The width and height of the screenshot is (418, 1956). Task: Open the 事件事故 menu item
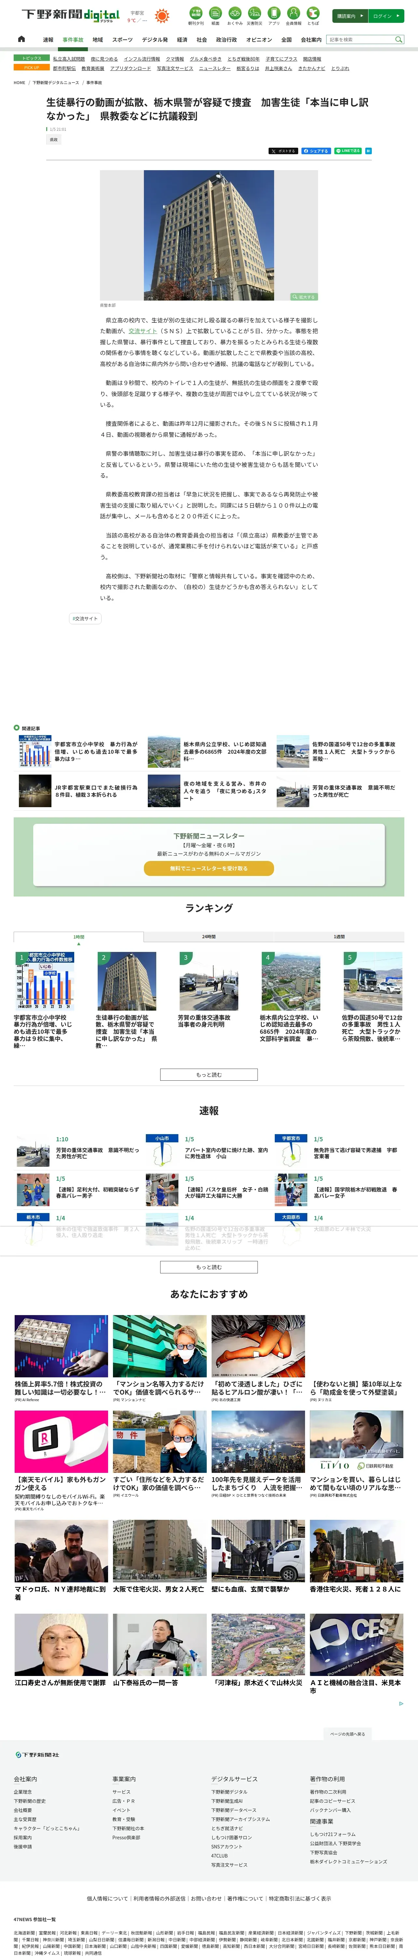point(73,39)
